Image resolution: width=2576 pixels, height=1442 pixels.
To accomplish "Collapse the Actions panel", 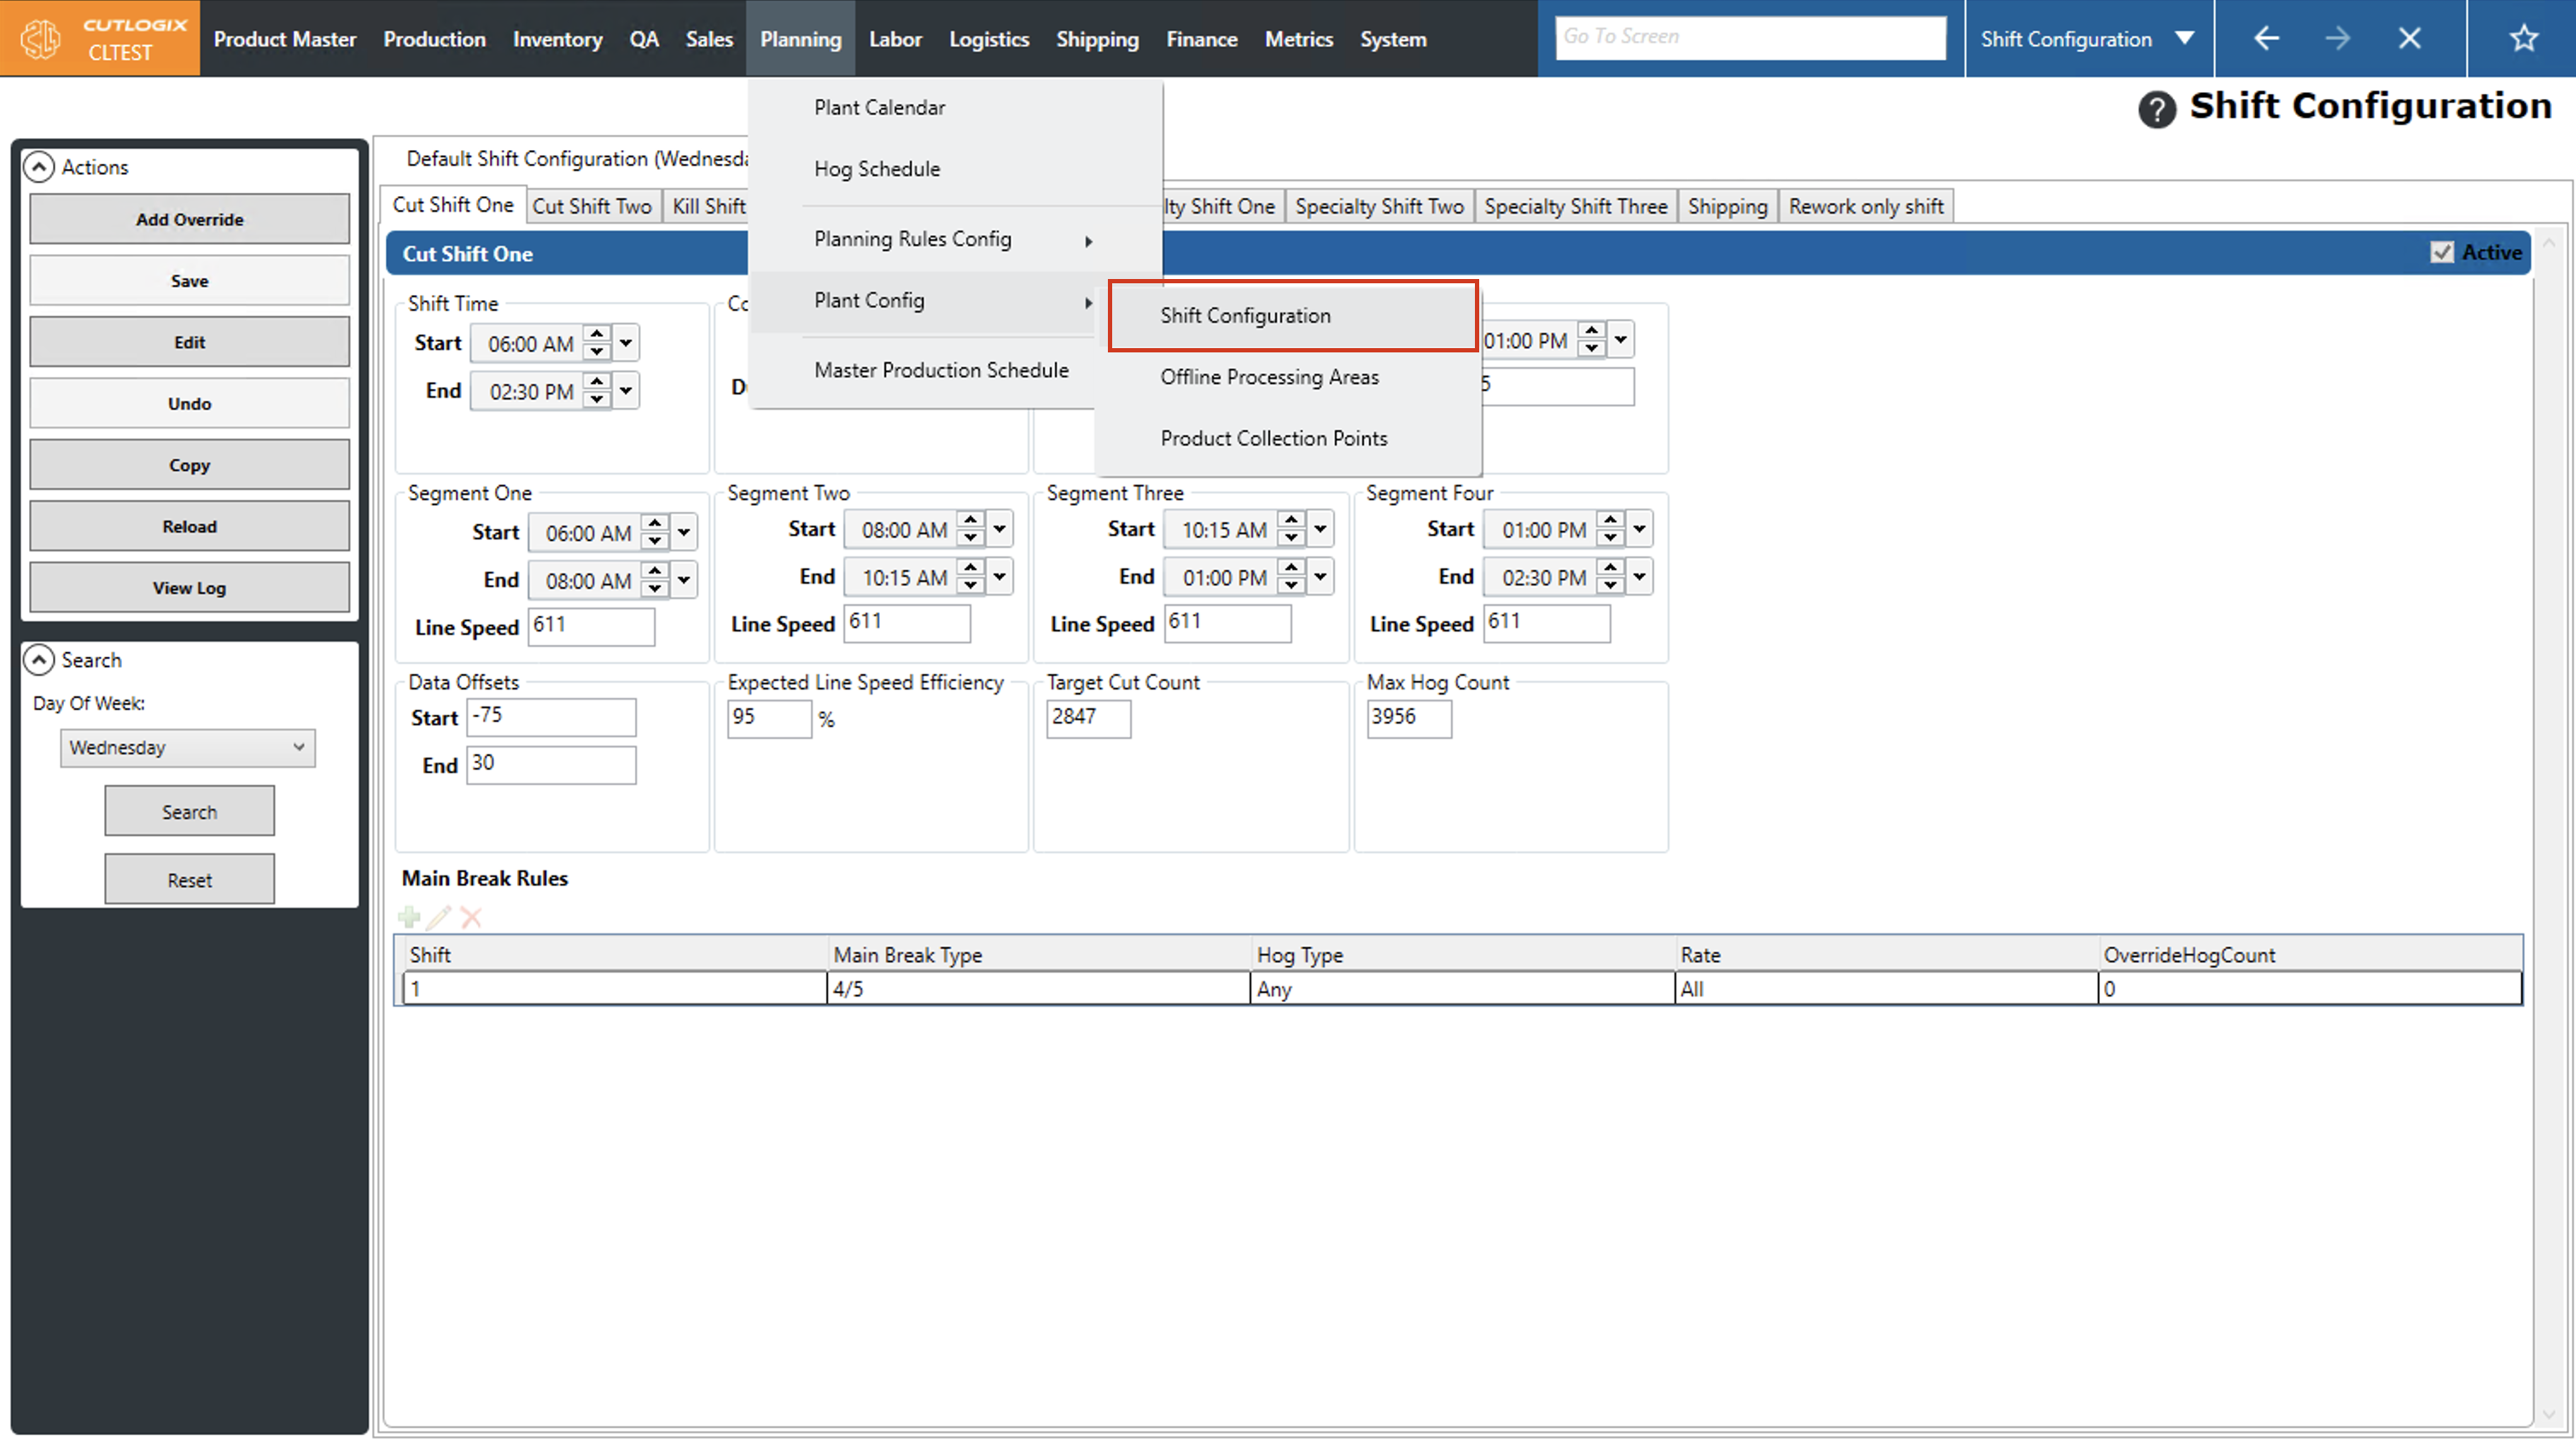I will click(x=39, y=167).
